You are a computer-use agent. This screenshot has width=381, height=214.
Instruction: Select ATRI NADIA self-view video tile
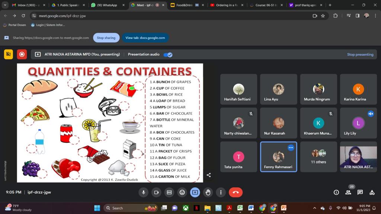pos(358,157)
